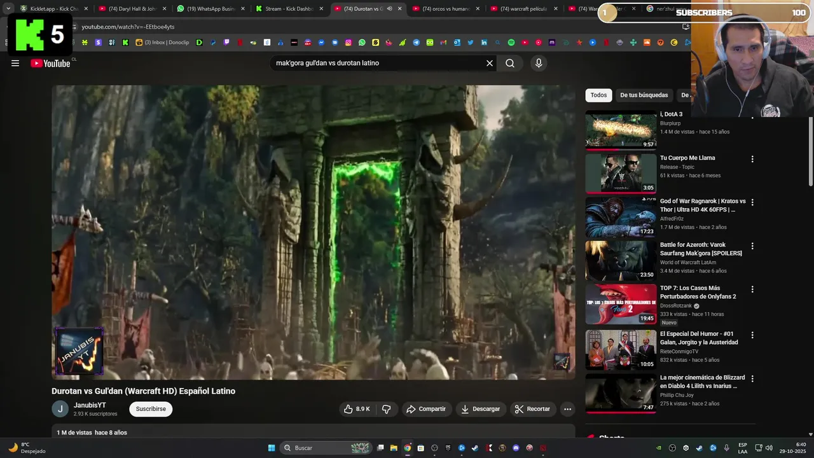Open the LinkedIn bookmark icon
The height and width of the screenshot is (458, 814).
pyautogui.click(x=484, y=43)
